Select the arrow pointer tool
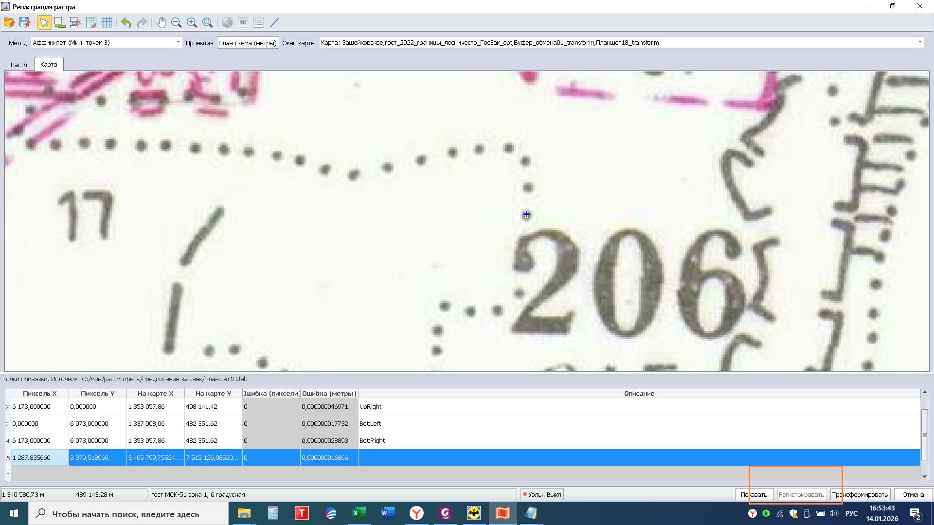 click(x=44, y=22)
